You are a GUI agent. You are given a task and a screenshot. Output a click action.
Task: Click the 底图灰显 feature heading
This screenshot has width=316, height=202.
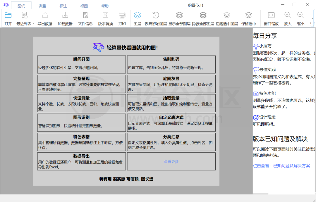pos(171,79)
